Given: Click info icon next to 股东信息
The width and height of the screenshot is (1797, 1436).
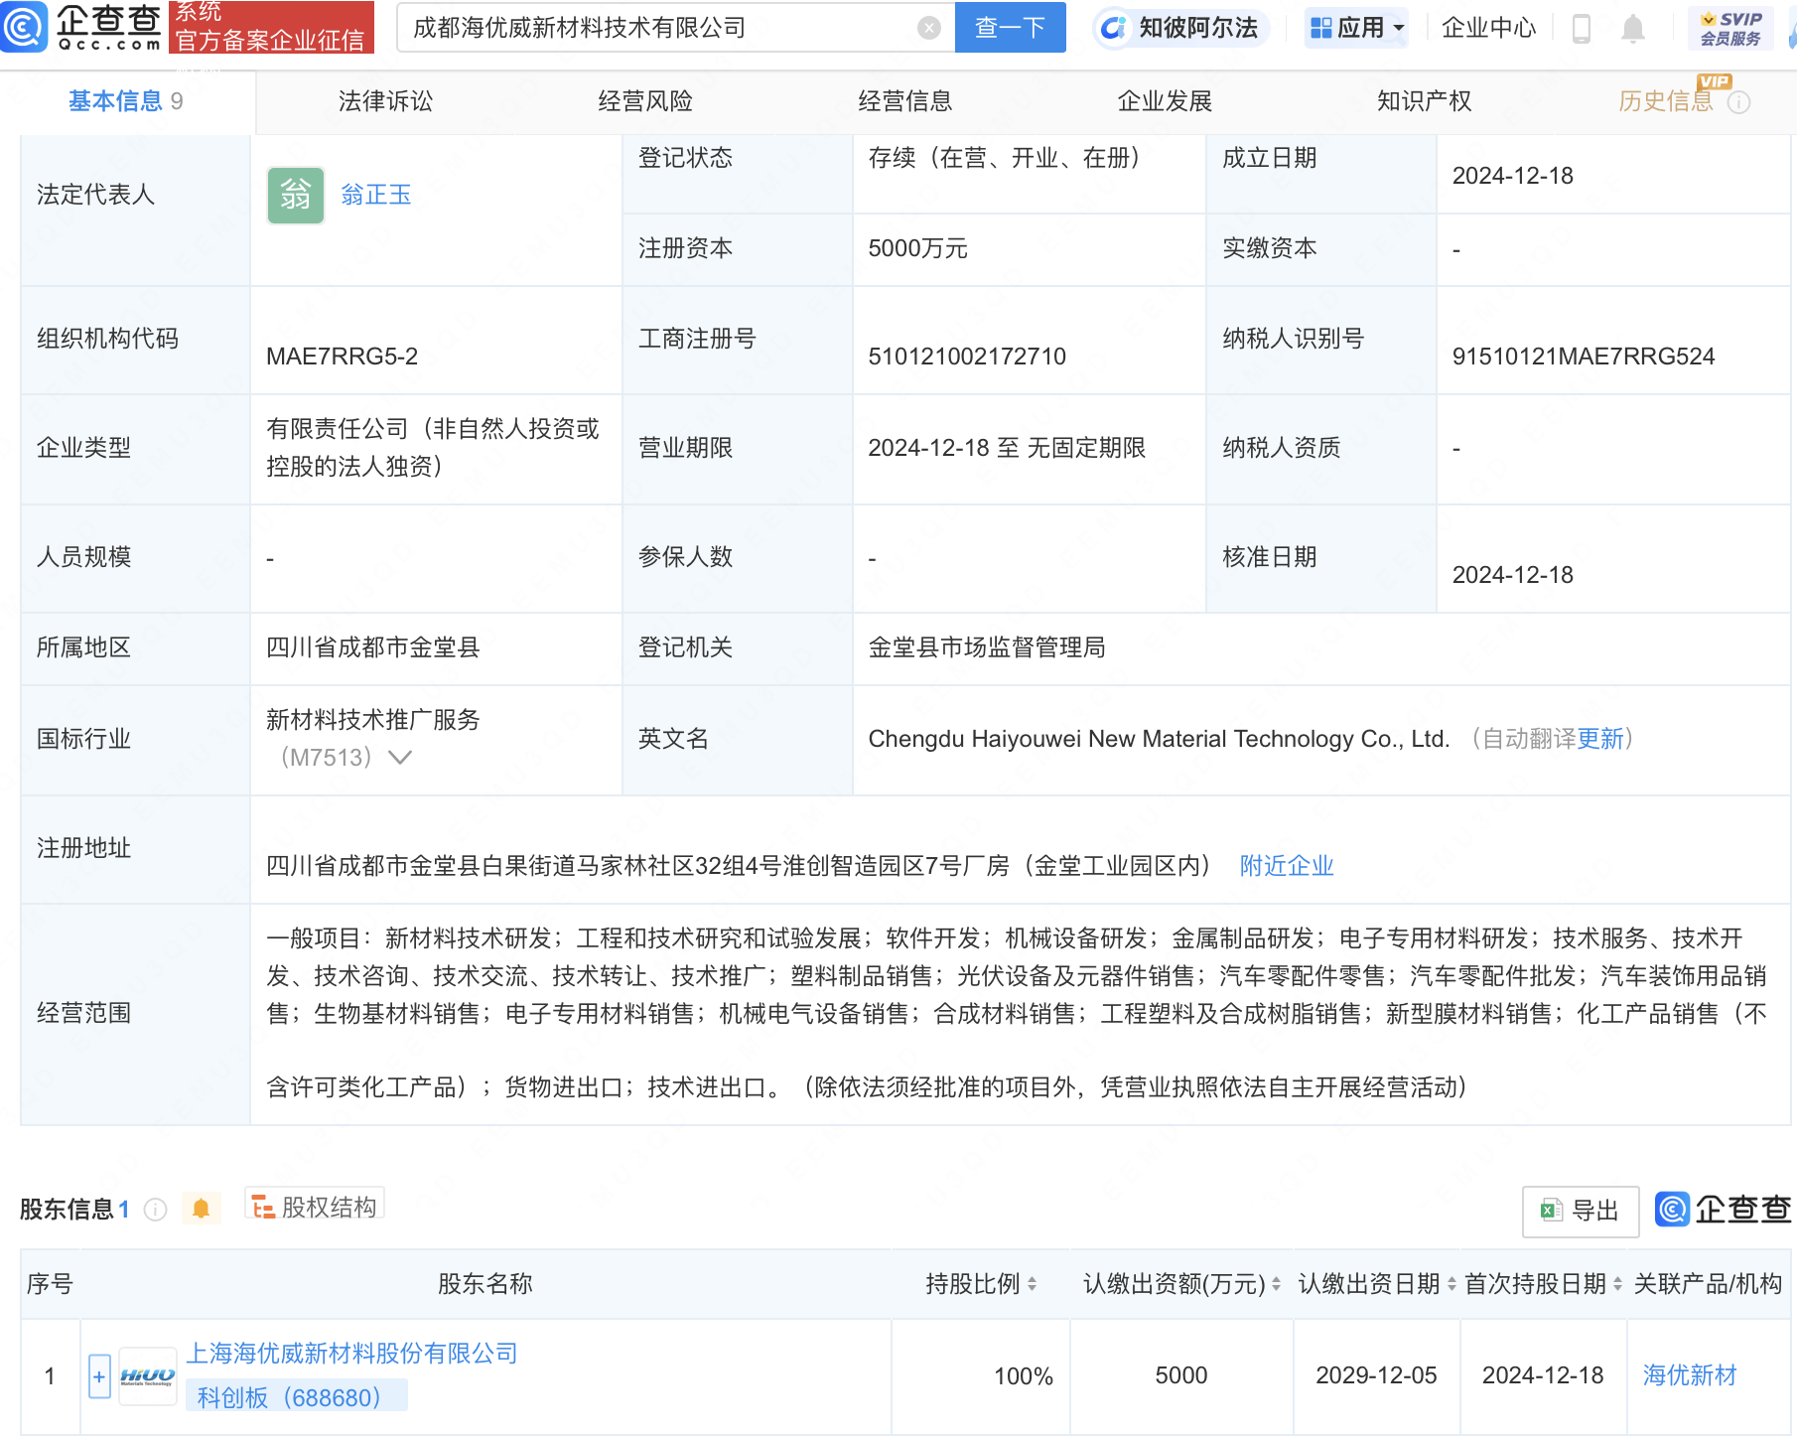Looking at the screenshot, I should (155, 1209).
